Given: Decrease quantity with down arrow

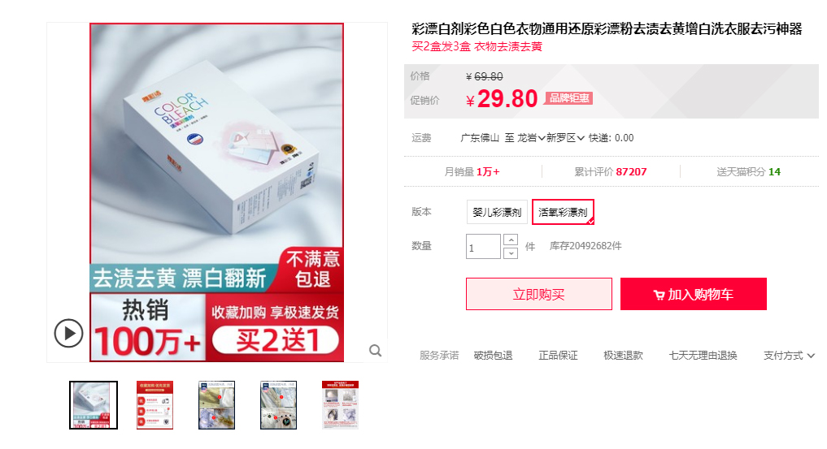Looking at the screenshot, I should tap(511, 253).
